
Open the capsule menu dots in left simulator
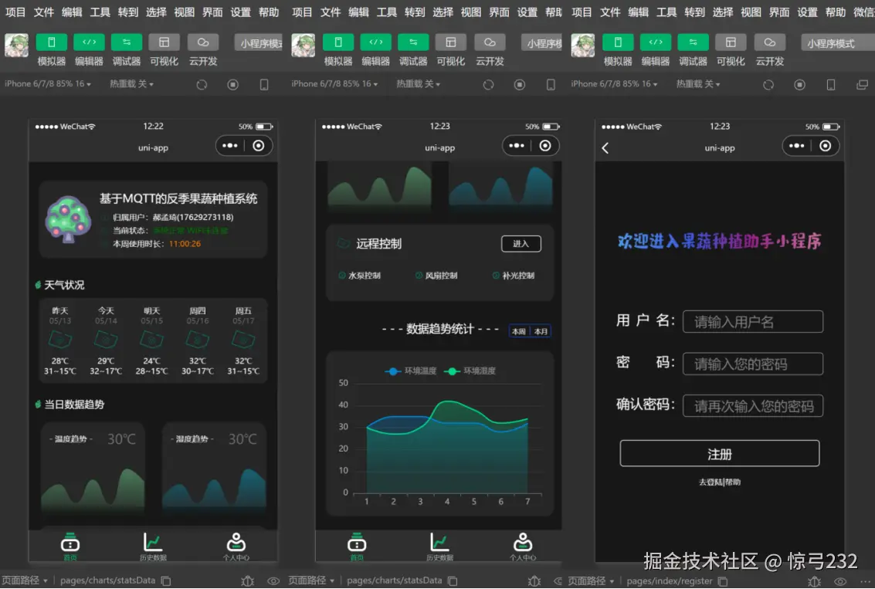tap(230, 146)
